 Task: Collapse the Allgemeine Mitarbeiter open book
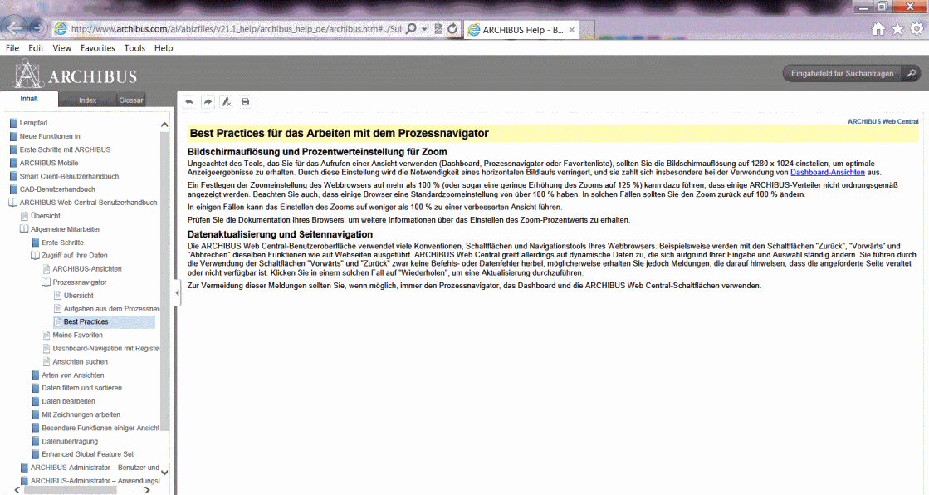pyautogui.click(x=24, y=229)
